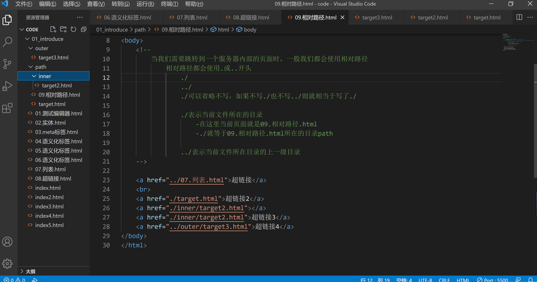The height and width of the screenshot is (282, 537).
Task: Open the 查看(V) menu
Action: point(96,4)
